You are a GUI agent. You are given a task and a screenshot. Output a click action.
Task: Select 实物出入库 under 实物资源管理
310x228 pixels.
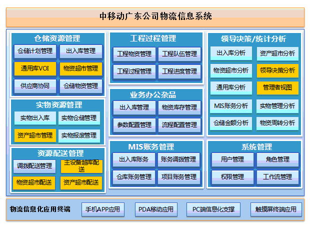[x=34, y=118]
